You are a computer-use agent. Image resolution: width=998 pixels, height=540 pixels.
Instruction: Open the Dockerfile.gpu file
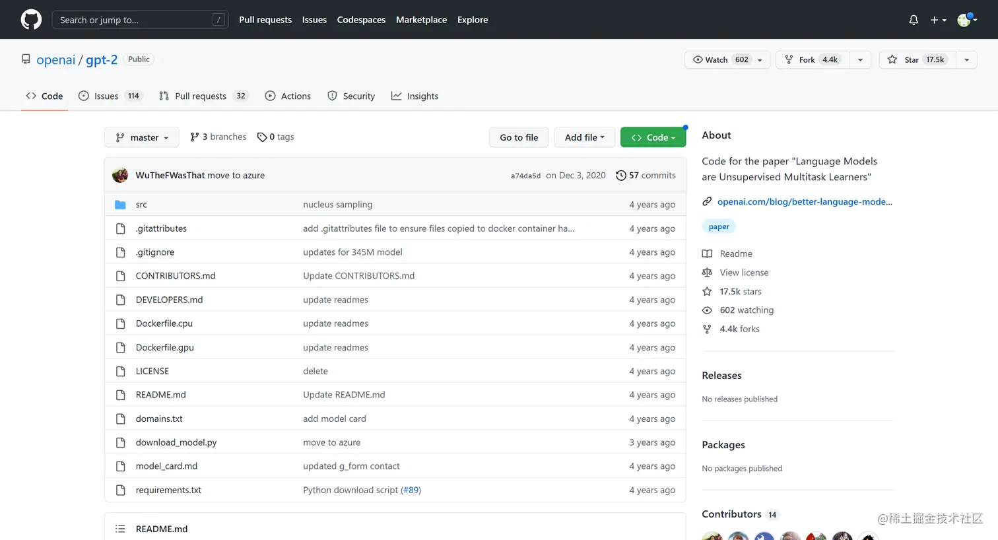165,347
